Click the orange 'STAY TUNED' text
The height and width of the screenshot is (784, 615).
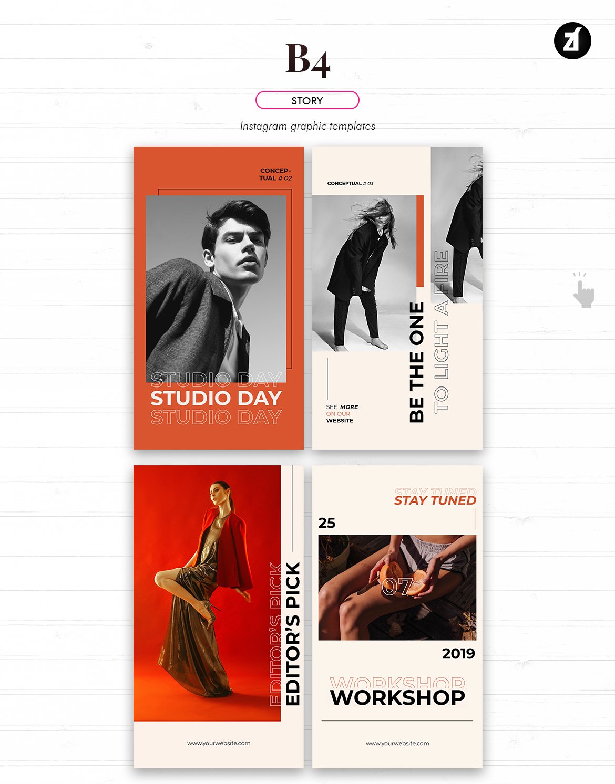coord(435,500)
